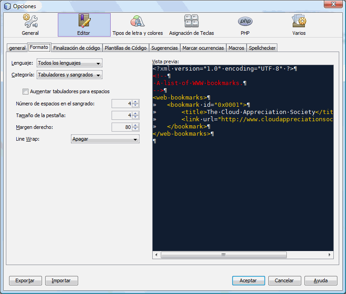Viewport: 346px width, 294px height.
Task: Open the Varios options category
Action: click(x=299, y=25)
